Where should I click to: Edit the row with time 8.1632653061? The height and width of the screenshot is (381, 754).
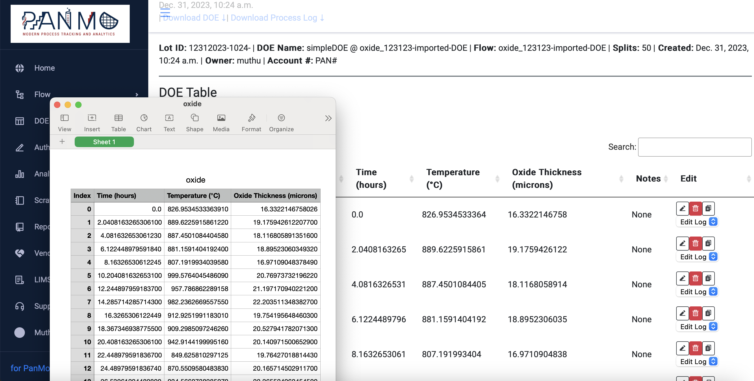pos(683,348)
